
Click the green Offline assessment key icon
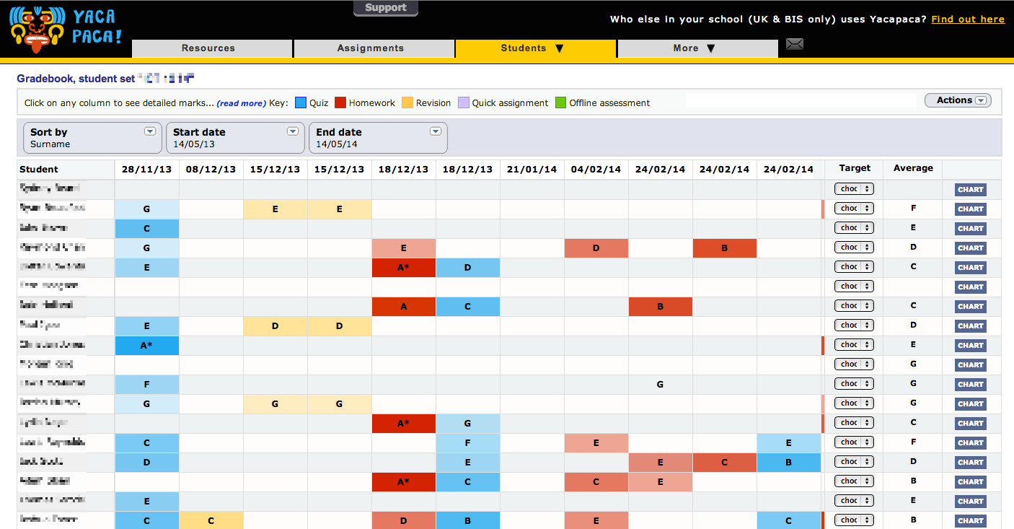[x=561, y=102]
